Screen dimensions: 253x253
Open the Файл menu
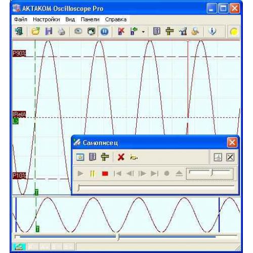21,19
